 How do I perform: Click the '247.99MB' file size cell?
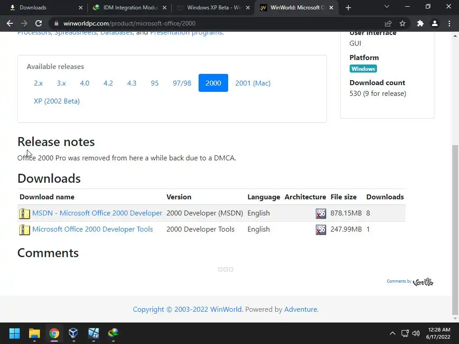tap(346, 229)
